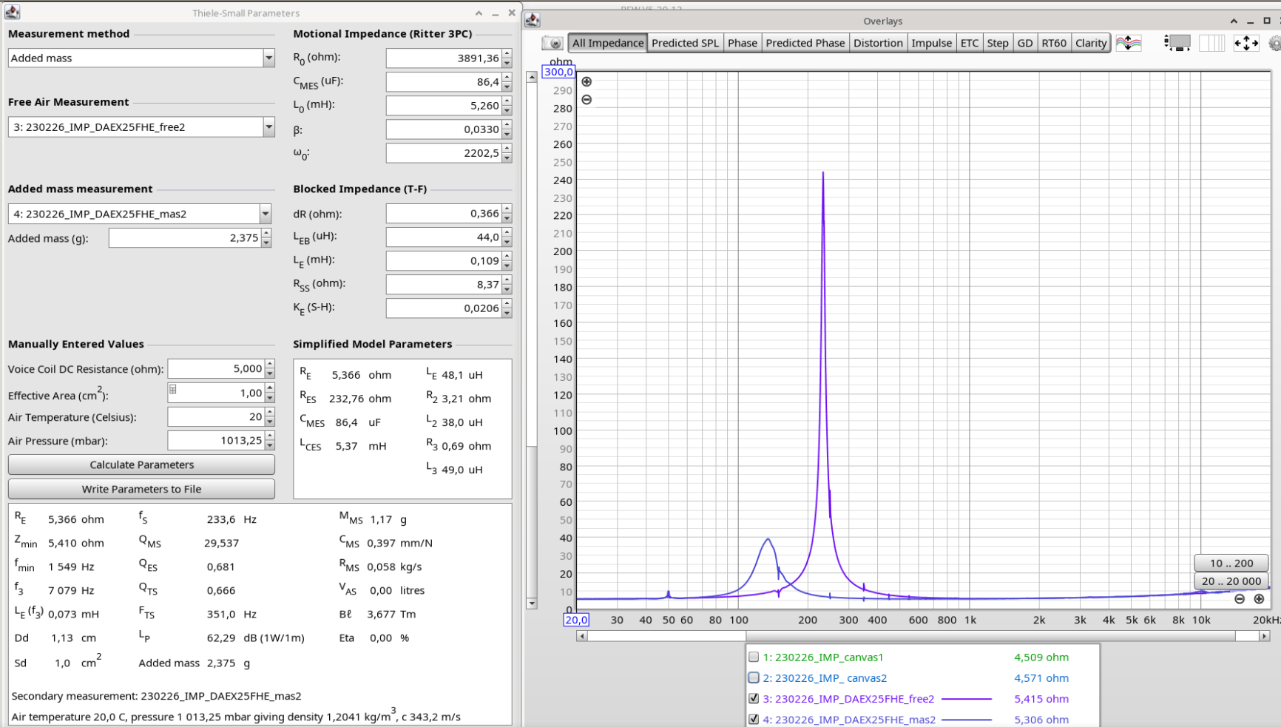Uncheck trace 3: 230226_IMP_DAEX25FHE_free2
Image resolution: width=1281 pixels, height=727 pixels.
[x=754, y=698]
